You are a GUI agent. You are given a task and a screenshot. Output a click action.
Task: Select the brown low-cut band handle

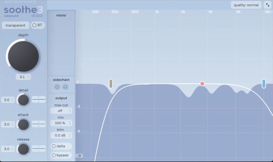[x=111, y=84]
